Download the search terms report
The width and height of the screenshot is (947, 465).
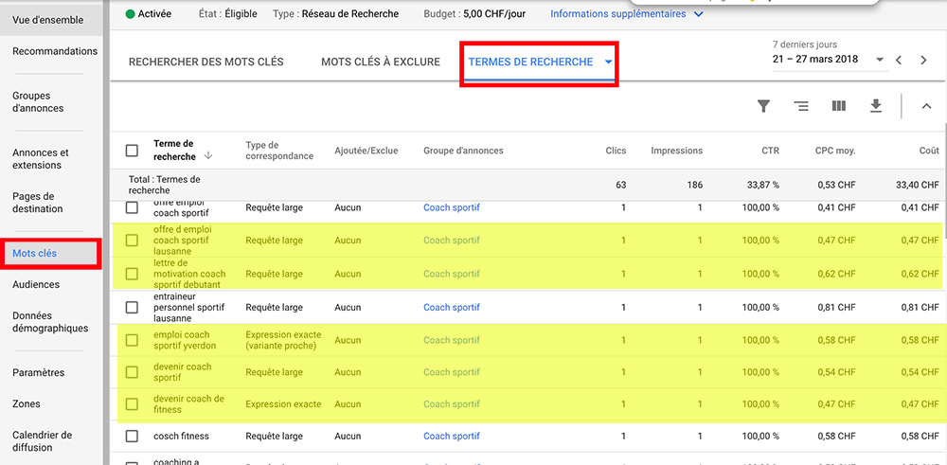coord(876,106)
